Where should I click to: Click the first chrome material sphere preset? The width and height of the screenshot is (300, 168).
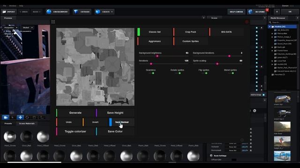(x=10, y=137)
